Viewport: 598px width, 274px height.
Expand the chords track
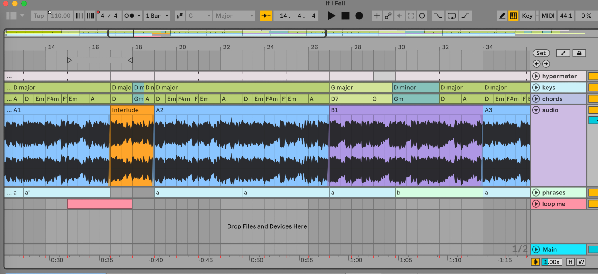coord(536,99)
